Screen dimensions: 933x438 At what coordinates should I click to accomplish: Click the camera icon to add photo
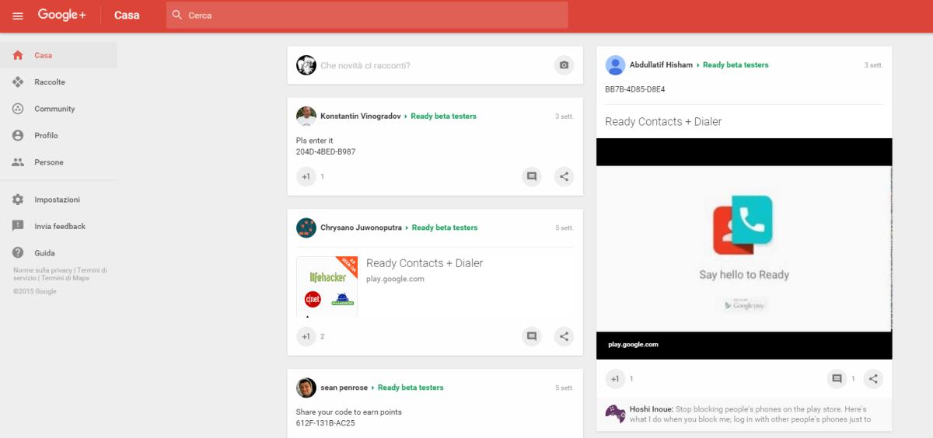coord(564,65)
